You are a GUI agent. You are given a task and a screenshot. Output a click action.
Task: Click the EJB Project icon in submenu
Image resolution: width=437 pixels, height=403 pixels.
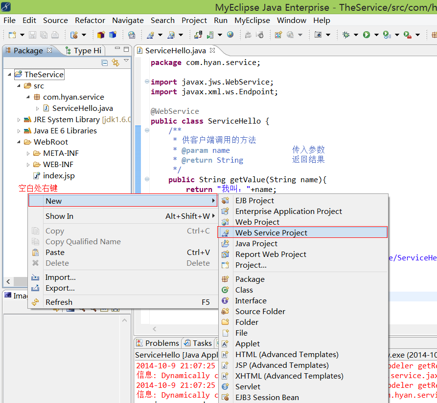225,201
